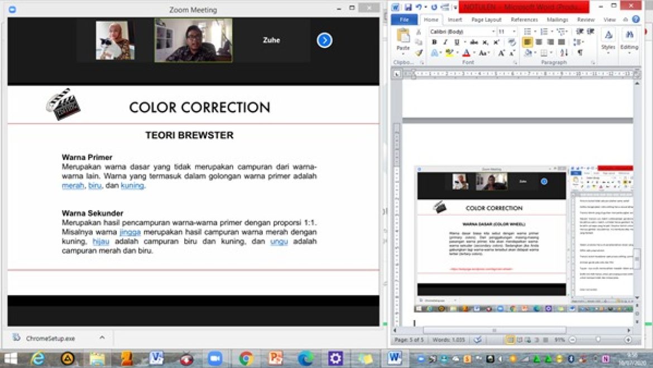Click the Format Painter icon
Viewport: 653px width, 368px height.
coord(419,52)
